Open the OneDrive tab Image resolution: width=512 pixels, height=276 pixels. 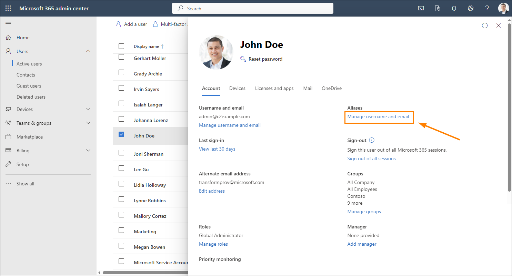[332, 88]
